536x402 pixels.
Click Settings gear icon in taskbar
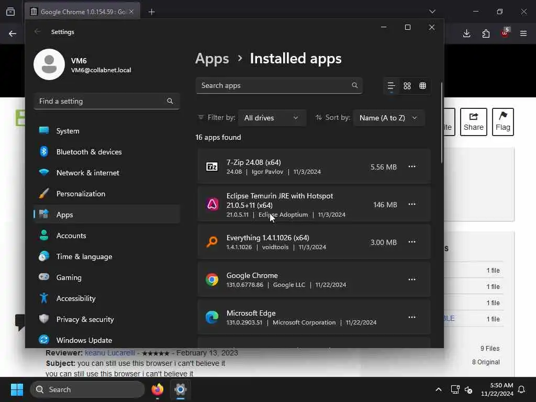pos(181,389)
